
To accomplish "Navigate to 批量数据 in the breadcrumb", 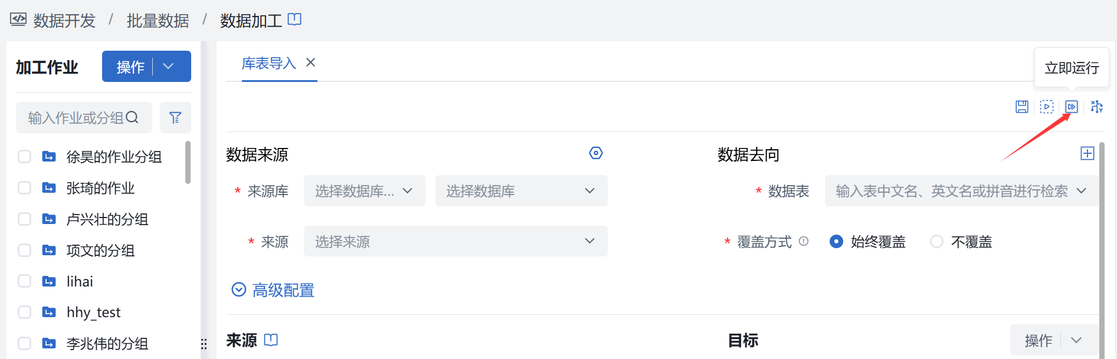I will pyautogui.click(x=158, y=20).
